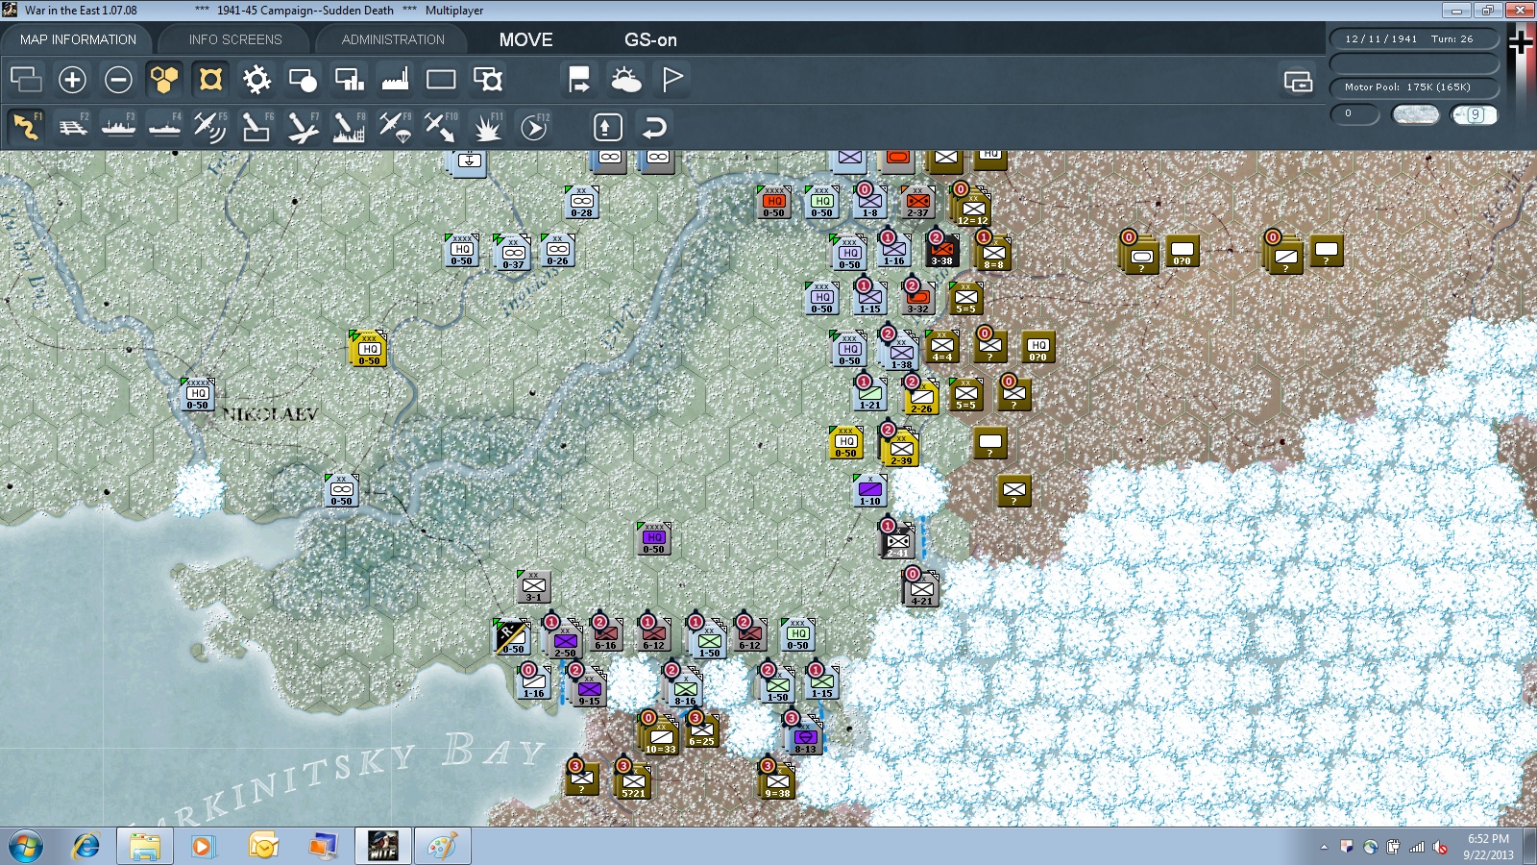Open WITE game in Windows taskbar
Viewport: 1537px width, 865px height.
pos(383,846)
